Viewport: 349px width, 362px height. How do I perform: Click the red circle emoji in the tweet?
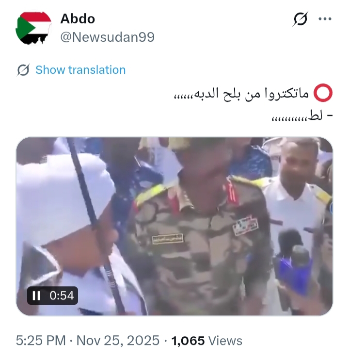point(323,93)
